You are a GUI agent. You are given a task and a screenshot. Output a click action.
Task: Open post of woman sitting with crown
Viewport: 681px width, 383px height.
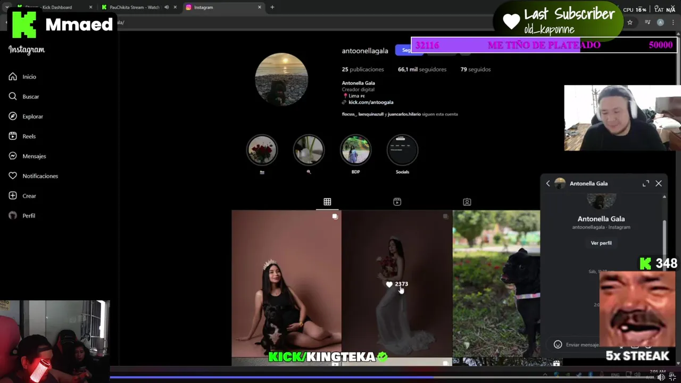(286, 283)
